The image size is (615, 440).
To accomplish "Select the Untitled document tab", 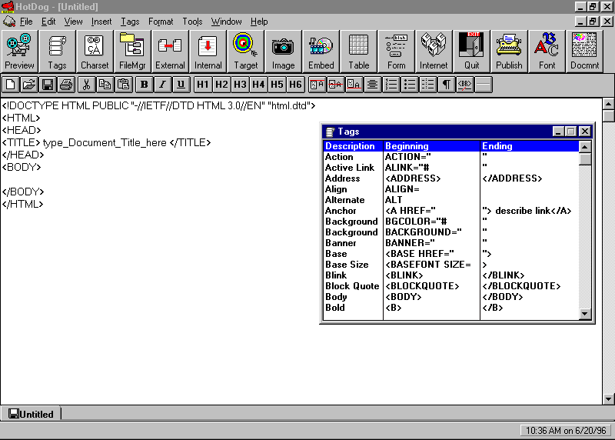I will (x=31, y=414).
